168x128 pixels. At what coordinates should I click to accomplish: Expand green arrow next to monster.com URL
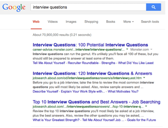pyautogui.click(x=127, y=49)
